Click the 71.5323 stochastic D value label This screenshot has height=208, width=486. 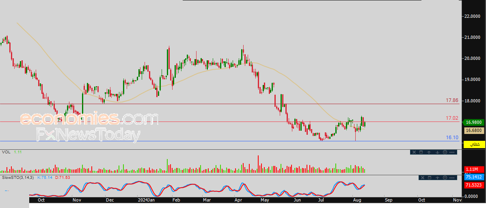pyautogui.click(x=474, y=185)
